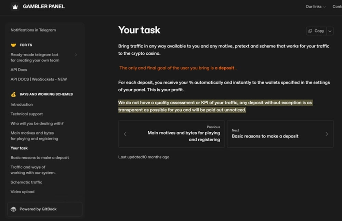This screenshot has height=221, width=342.
Task: Click the FOR TS handshake emoji icon
Action: 14,45
